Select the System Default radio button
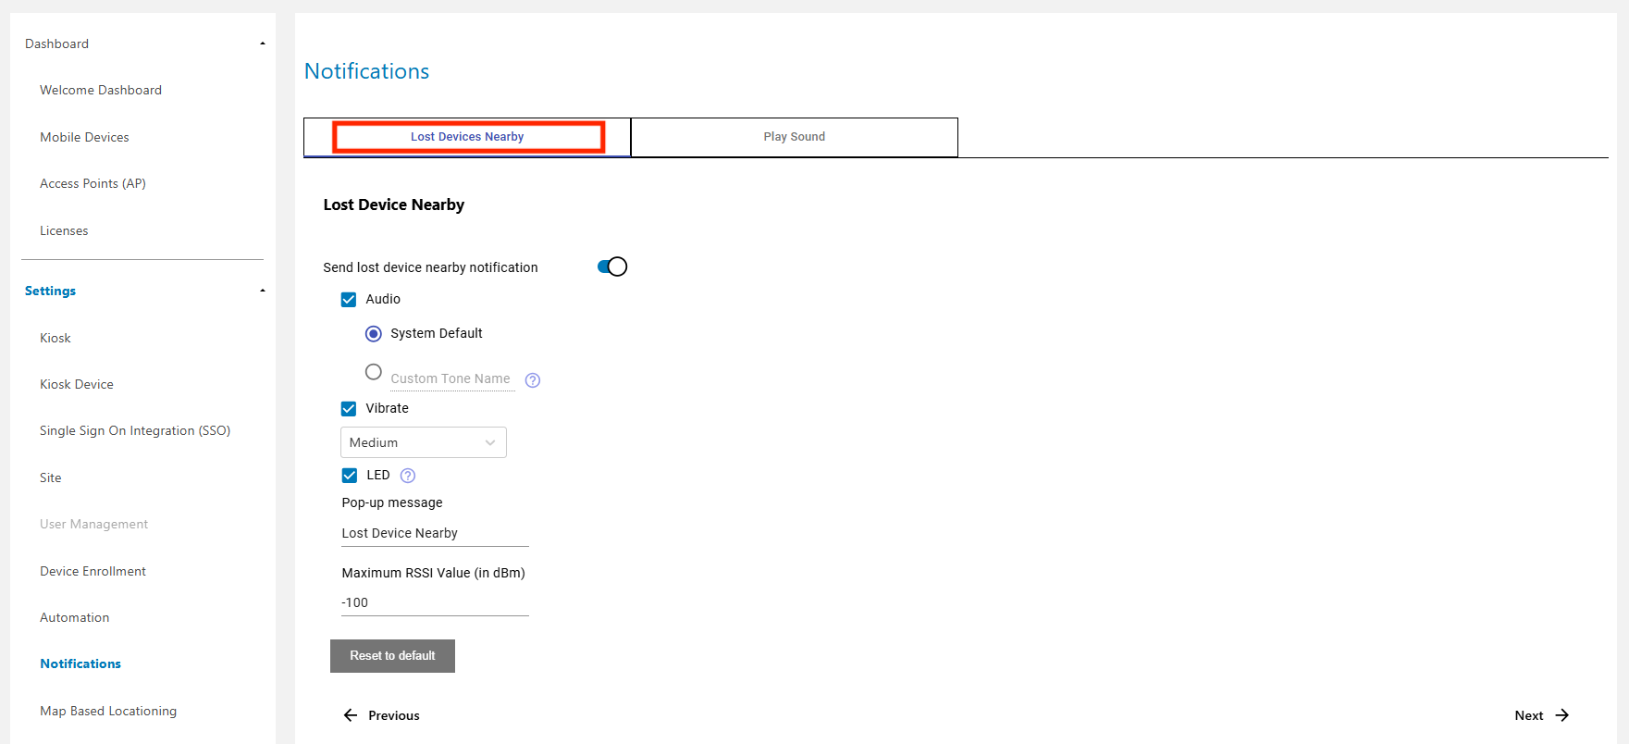Viewport: 1629px width, 744px height. [374, 334]
